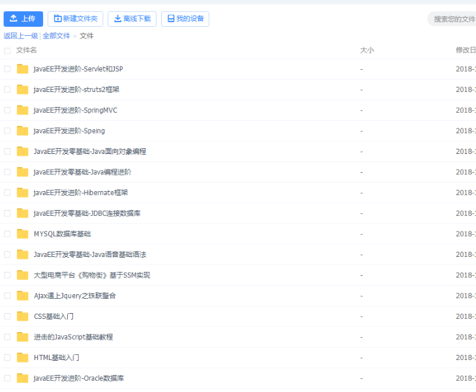This screenshot has height=392, width=476.
Task: Open folder name javaEE开发进阶-struts2框架
Action: [x=76, y=90]
